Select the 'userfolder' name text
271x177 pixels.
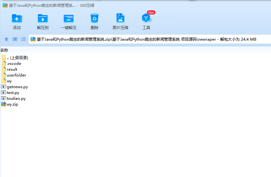tap(17, 75)
